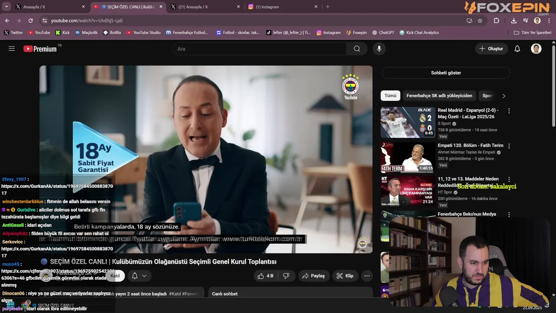The image size is (556, 313).
Task: Close the SEÇİM ÖZEL CANLI tab
Action: [161, 7]
